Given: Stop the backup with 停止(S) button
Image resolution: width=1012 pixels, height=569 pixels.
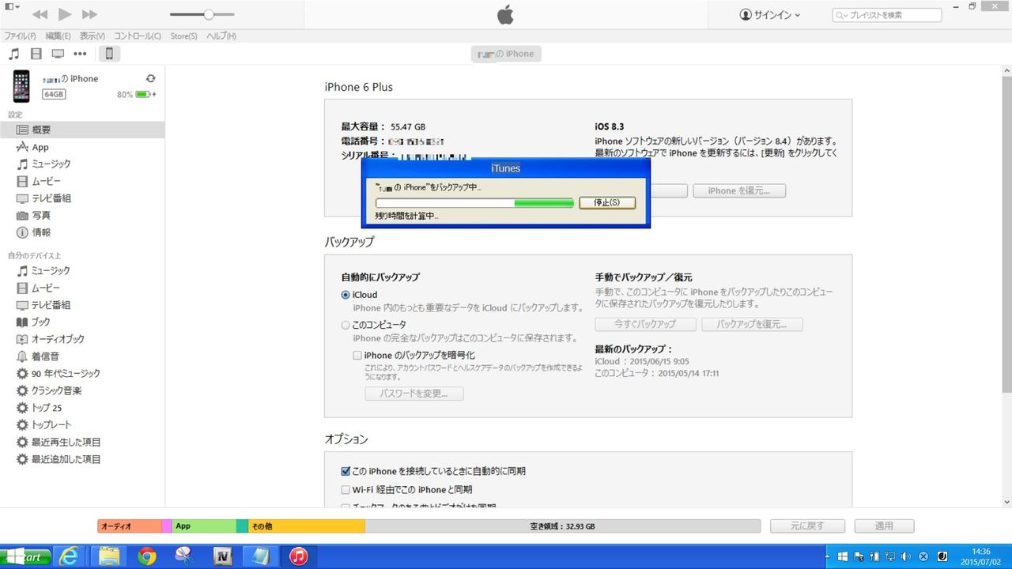Looking at the screenshot, I should point(607,202).
